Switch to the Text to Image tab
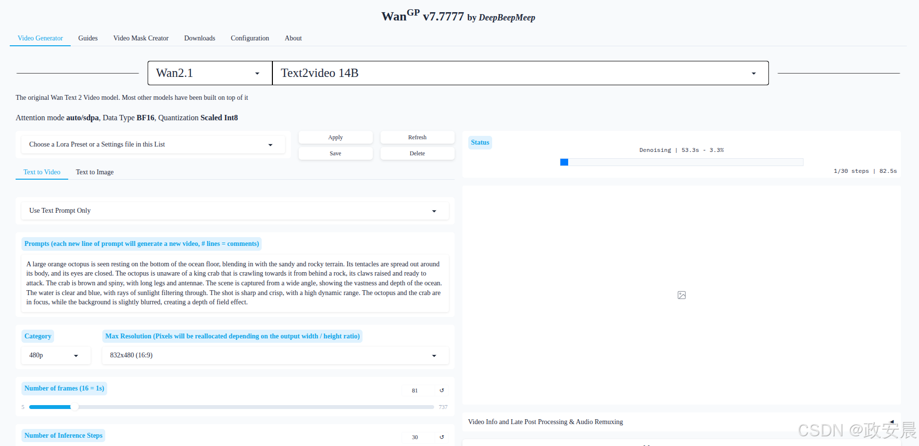Screen dimensions: 919x446 pyautogui.click(x=95, y=172)
